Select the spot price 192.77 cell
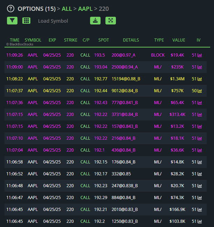Screen dimensions: 214x227 (x=101, y=79)
